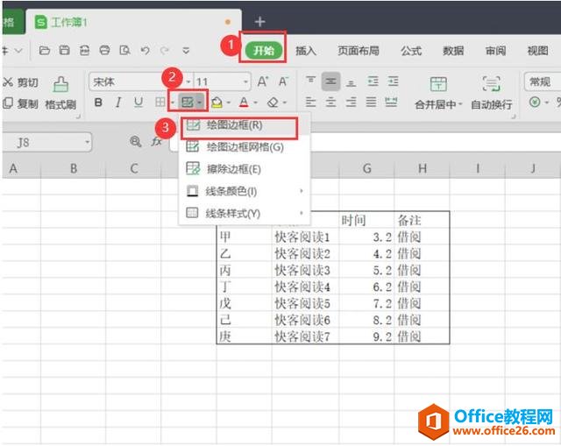Redo the last action

point(165,51)
